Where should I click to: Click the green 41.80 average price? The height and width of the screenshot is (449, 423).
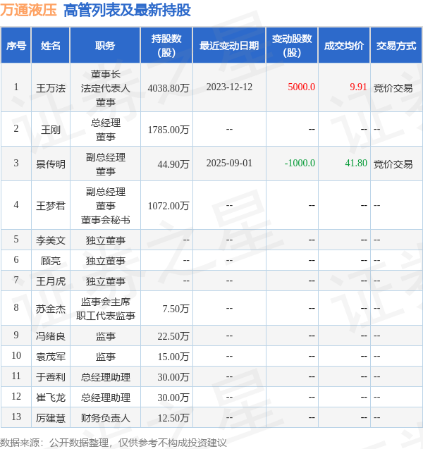tap(356, 164)
